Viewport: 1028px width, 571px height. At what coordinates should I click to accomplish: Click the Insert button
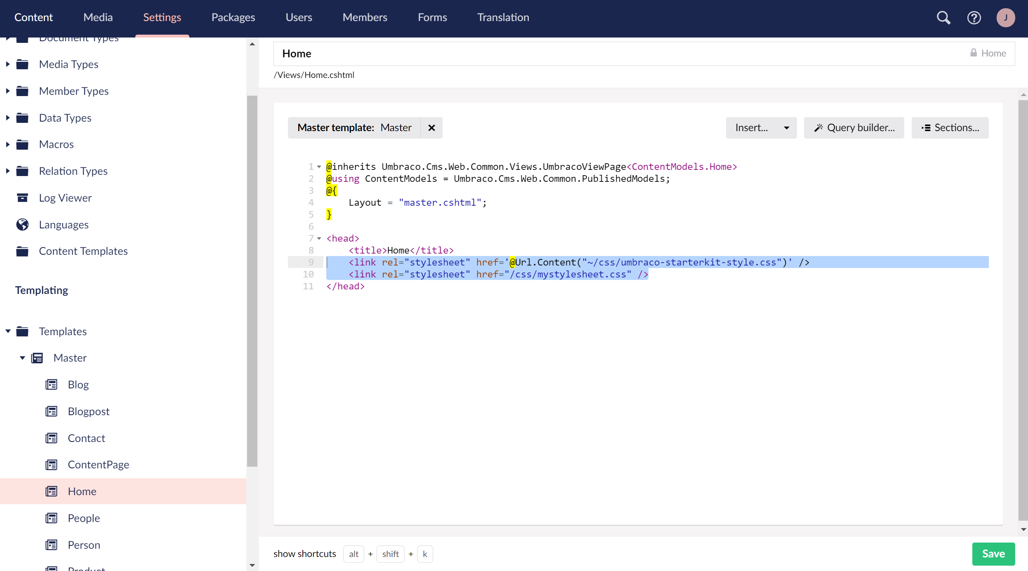752,128
